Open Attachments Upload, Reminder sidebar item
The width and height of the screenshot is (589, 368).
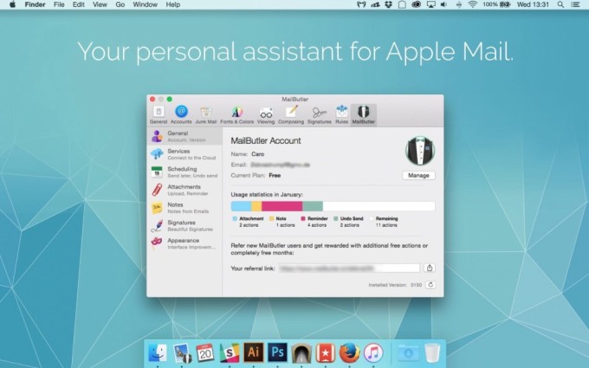(x=184, y=190)
